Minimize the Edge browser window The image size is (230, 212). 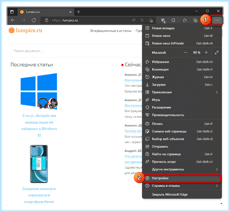click(x=196, y=11)
